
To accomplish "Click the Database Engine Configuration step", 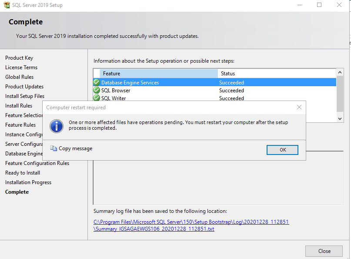I will [x=24, y=154].
